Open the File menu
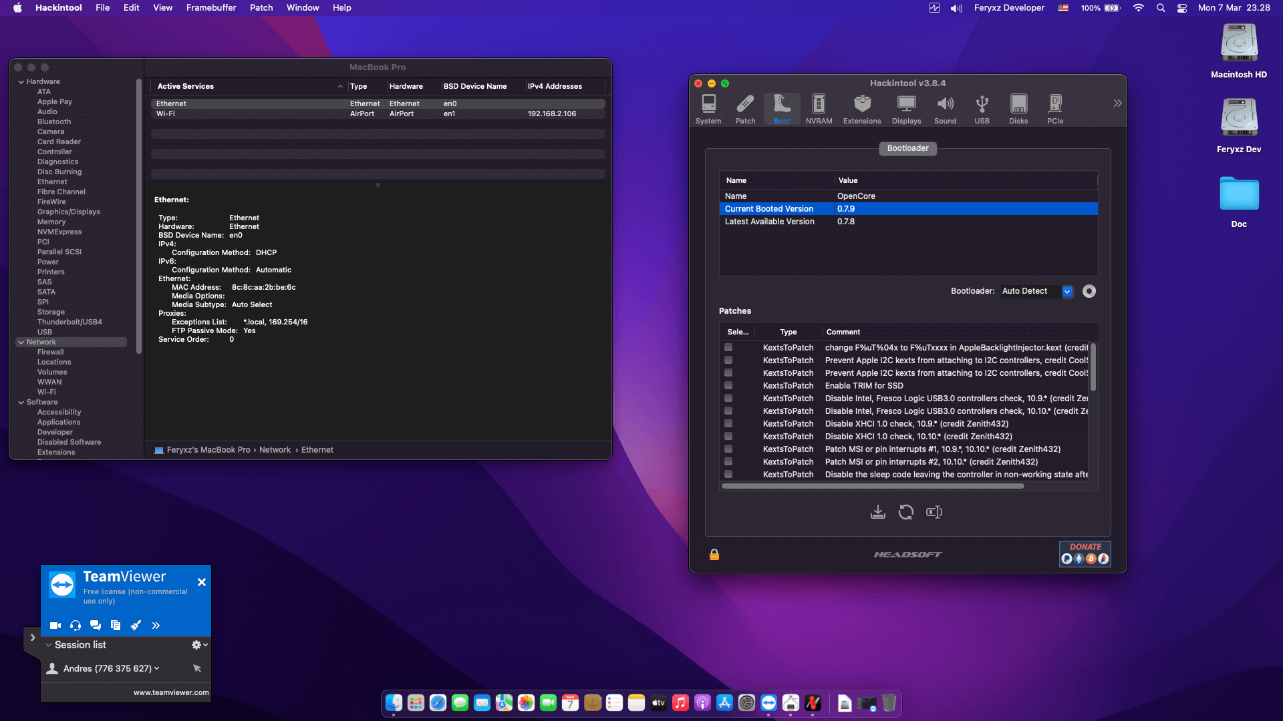The image size is (1283, 721). coord(102,8)
